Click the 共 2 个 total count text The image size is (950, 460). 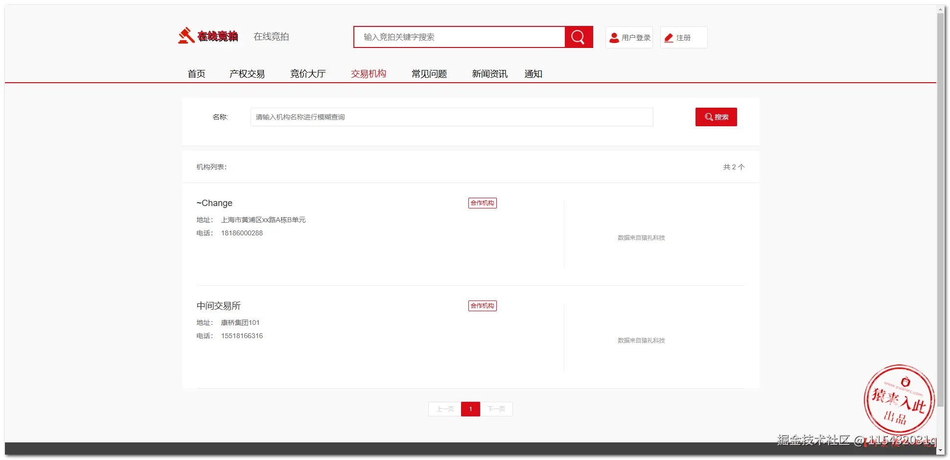pos(734,167)
